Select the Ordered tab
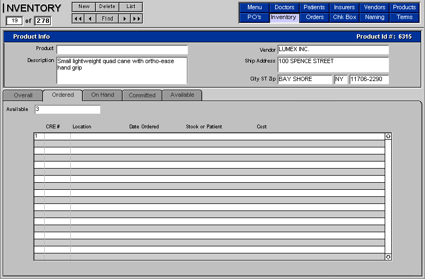425x279 pixels. coord(63,95)
